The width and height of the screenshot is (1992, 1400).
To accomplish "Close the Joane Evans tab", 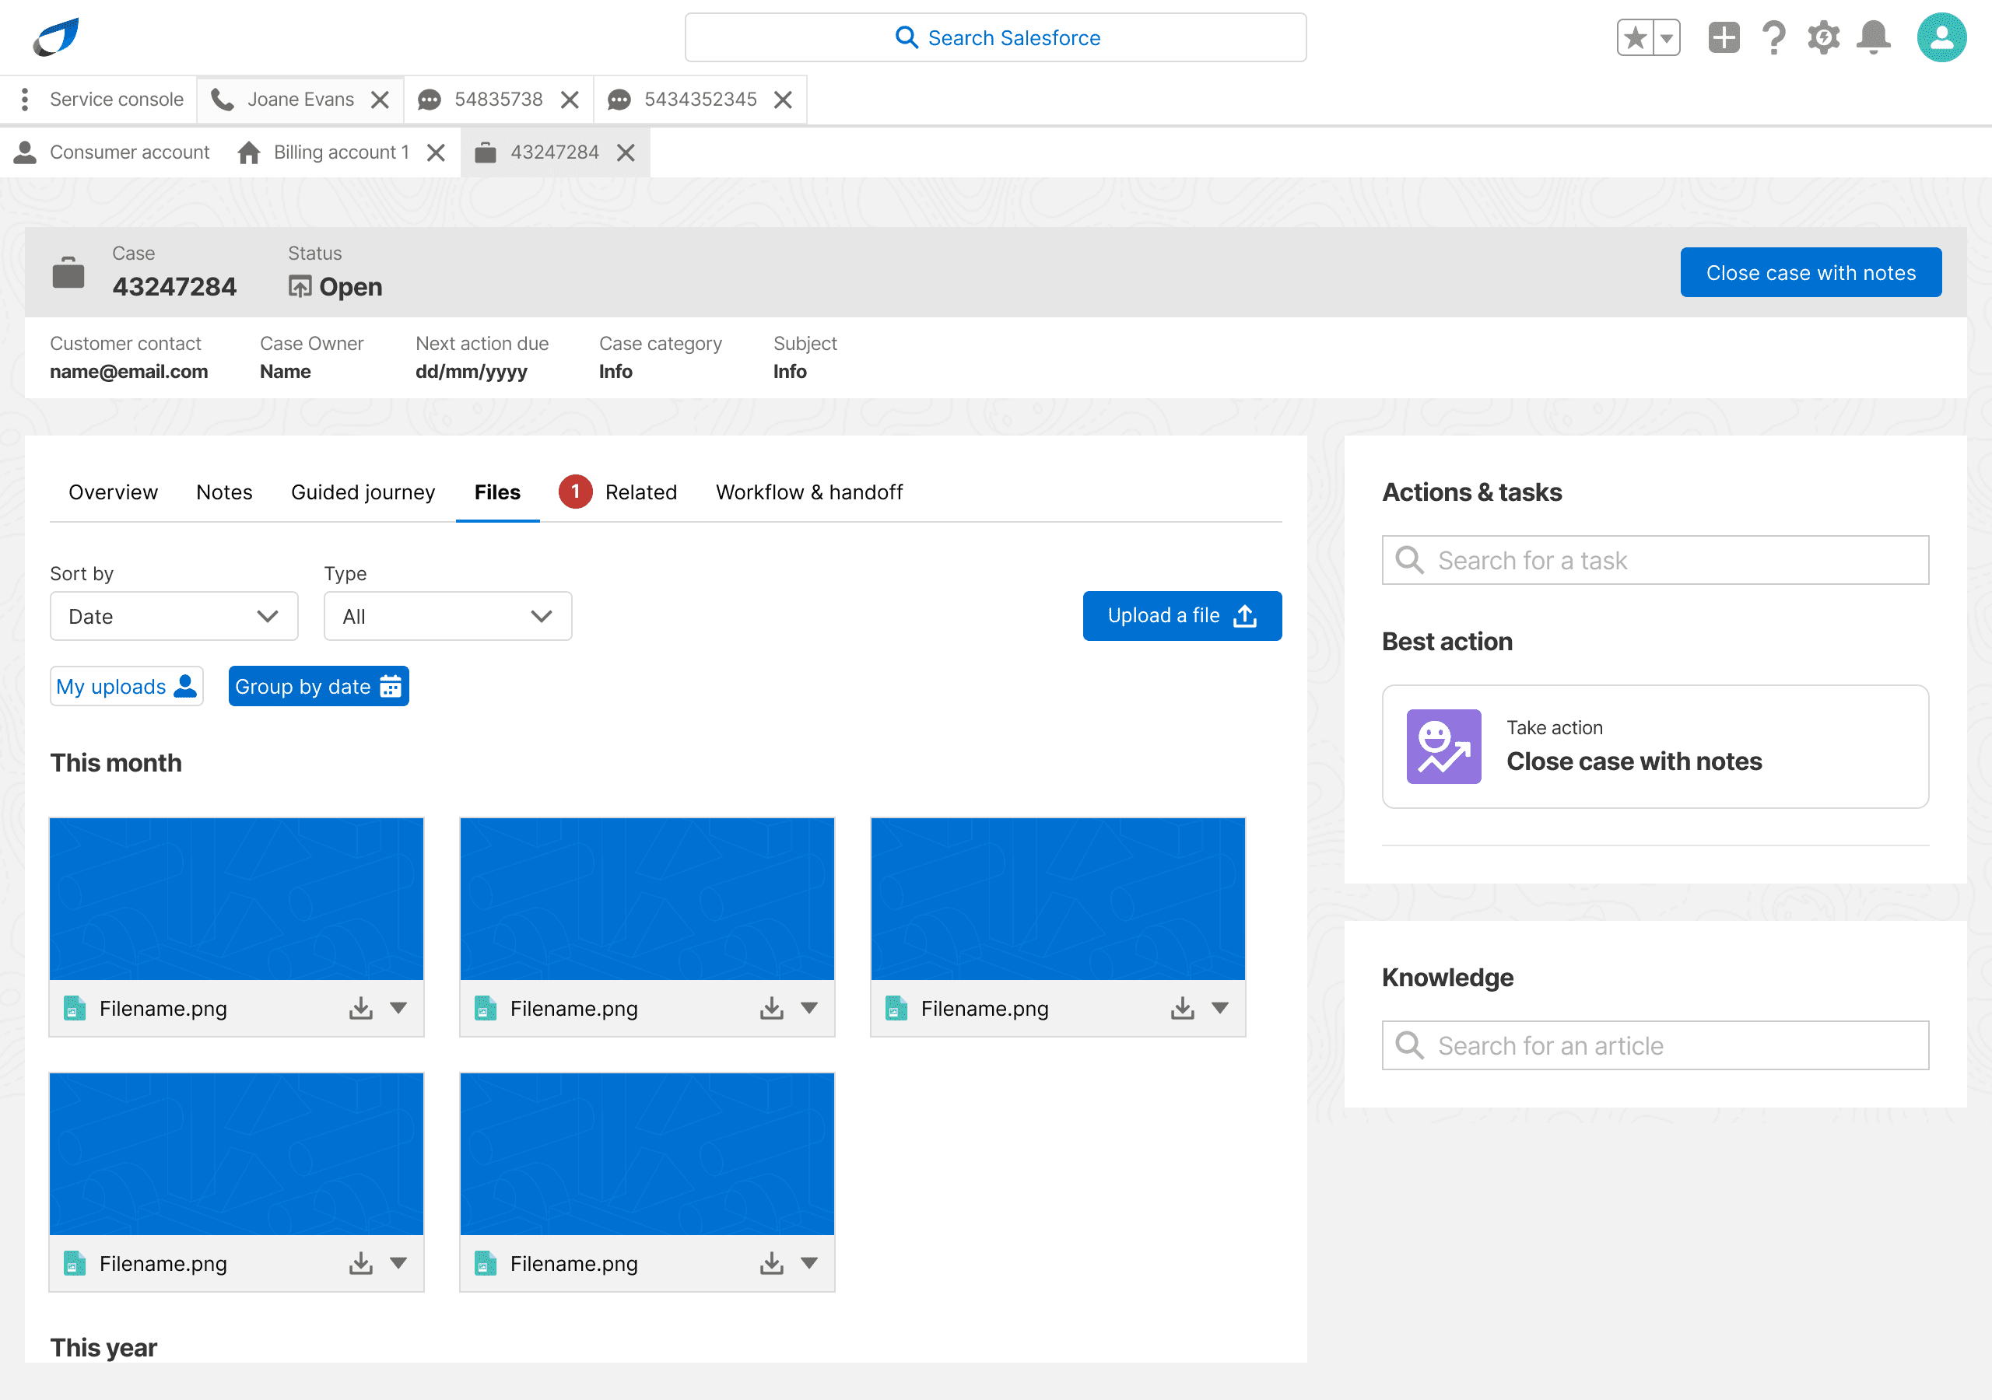I will click(x=380, y=100).
